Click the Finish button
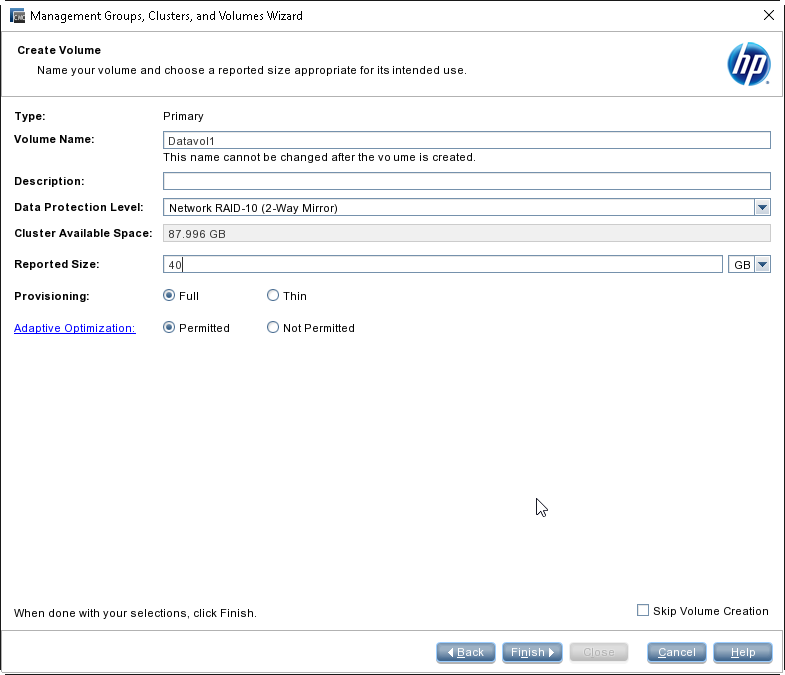The image size is (785, 675). [x=532, y=652]
